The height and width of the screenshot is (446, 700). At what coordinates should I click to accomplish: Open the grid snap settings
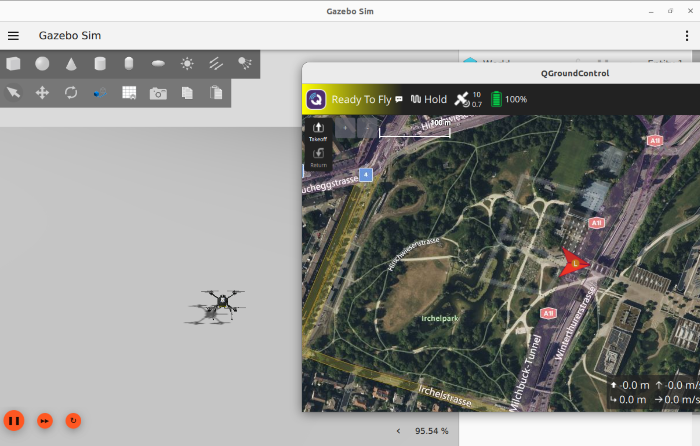(x=129, y=93)
